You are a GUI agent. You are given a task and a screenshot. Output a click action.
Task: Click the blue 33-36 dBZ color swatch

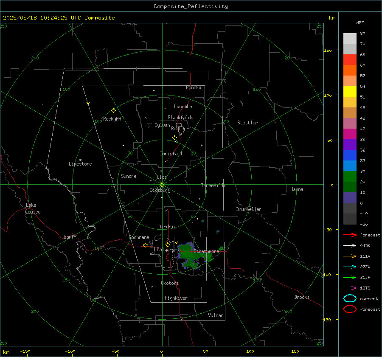click(x=350, y=155)
